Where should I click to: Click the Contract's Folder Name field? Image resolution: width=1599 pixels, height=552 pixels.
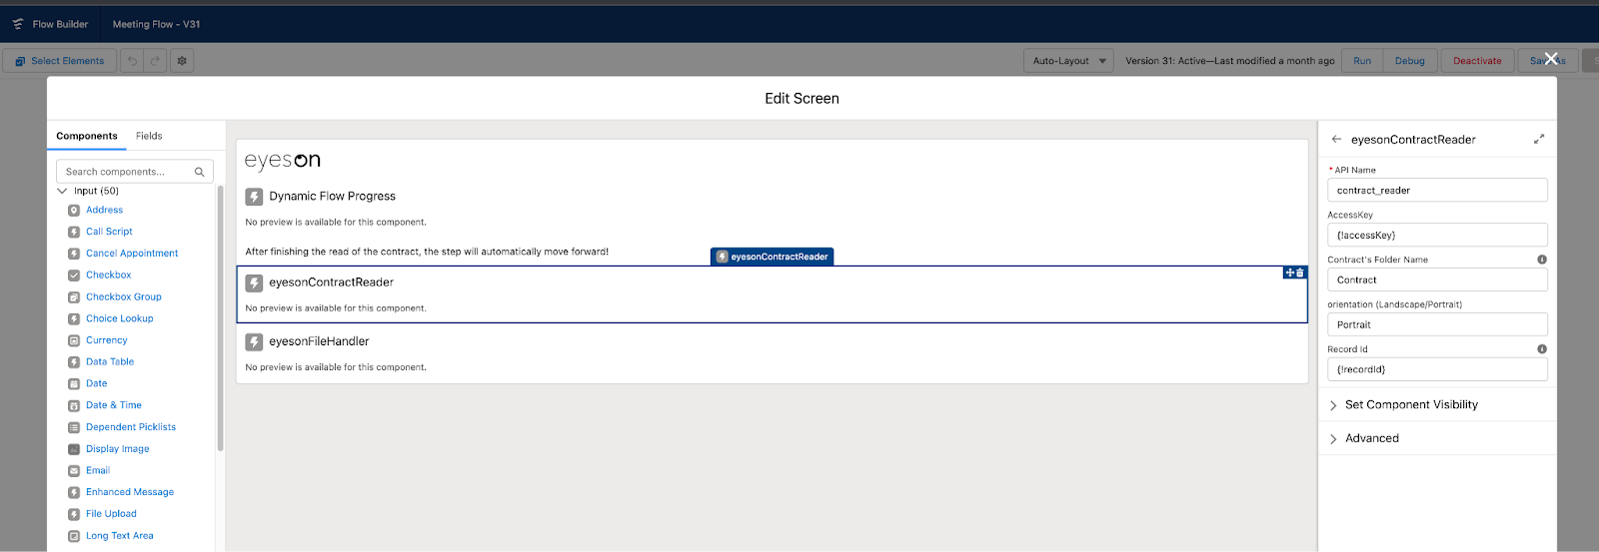coord(1437,280)
